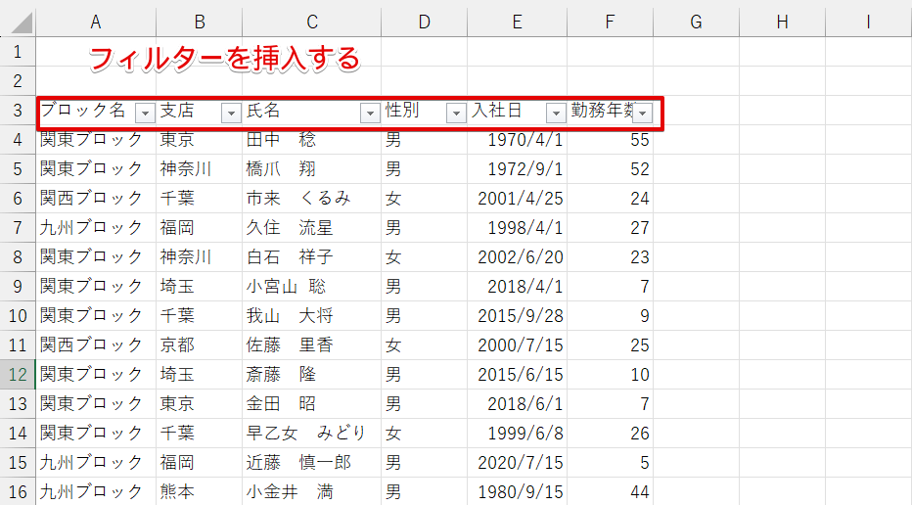Open the 支店 filter dropdown
912x505 pixels.
[231, 113]
